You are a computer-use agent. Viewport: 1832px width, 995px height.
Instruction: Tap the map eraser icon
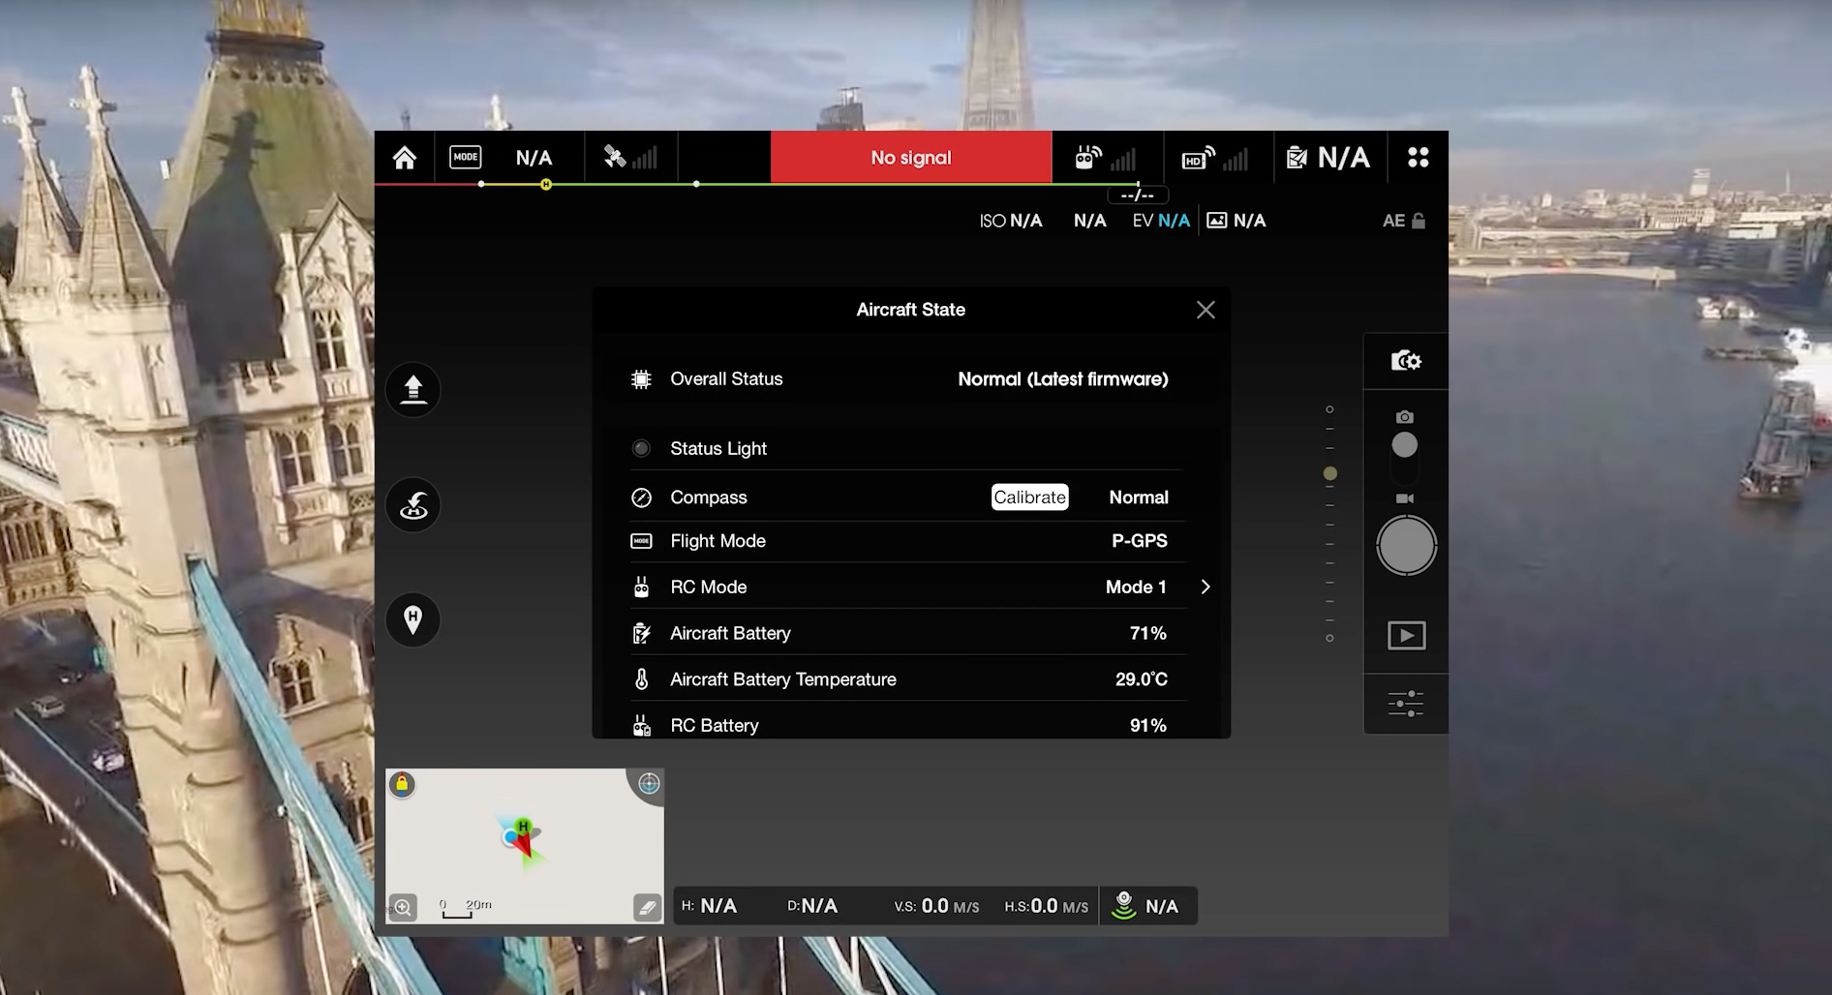[647, 907]
